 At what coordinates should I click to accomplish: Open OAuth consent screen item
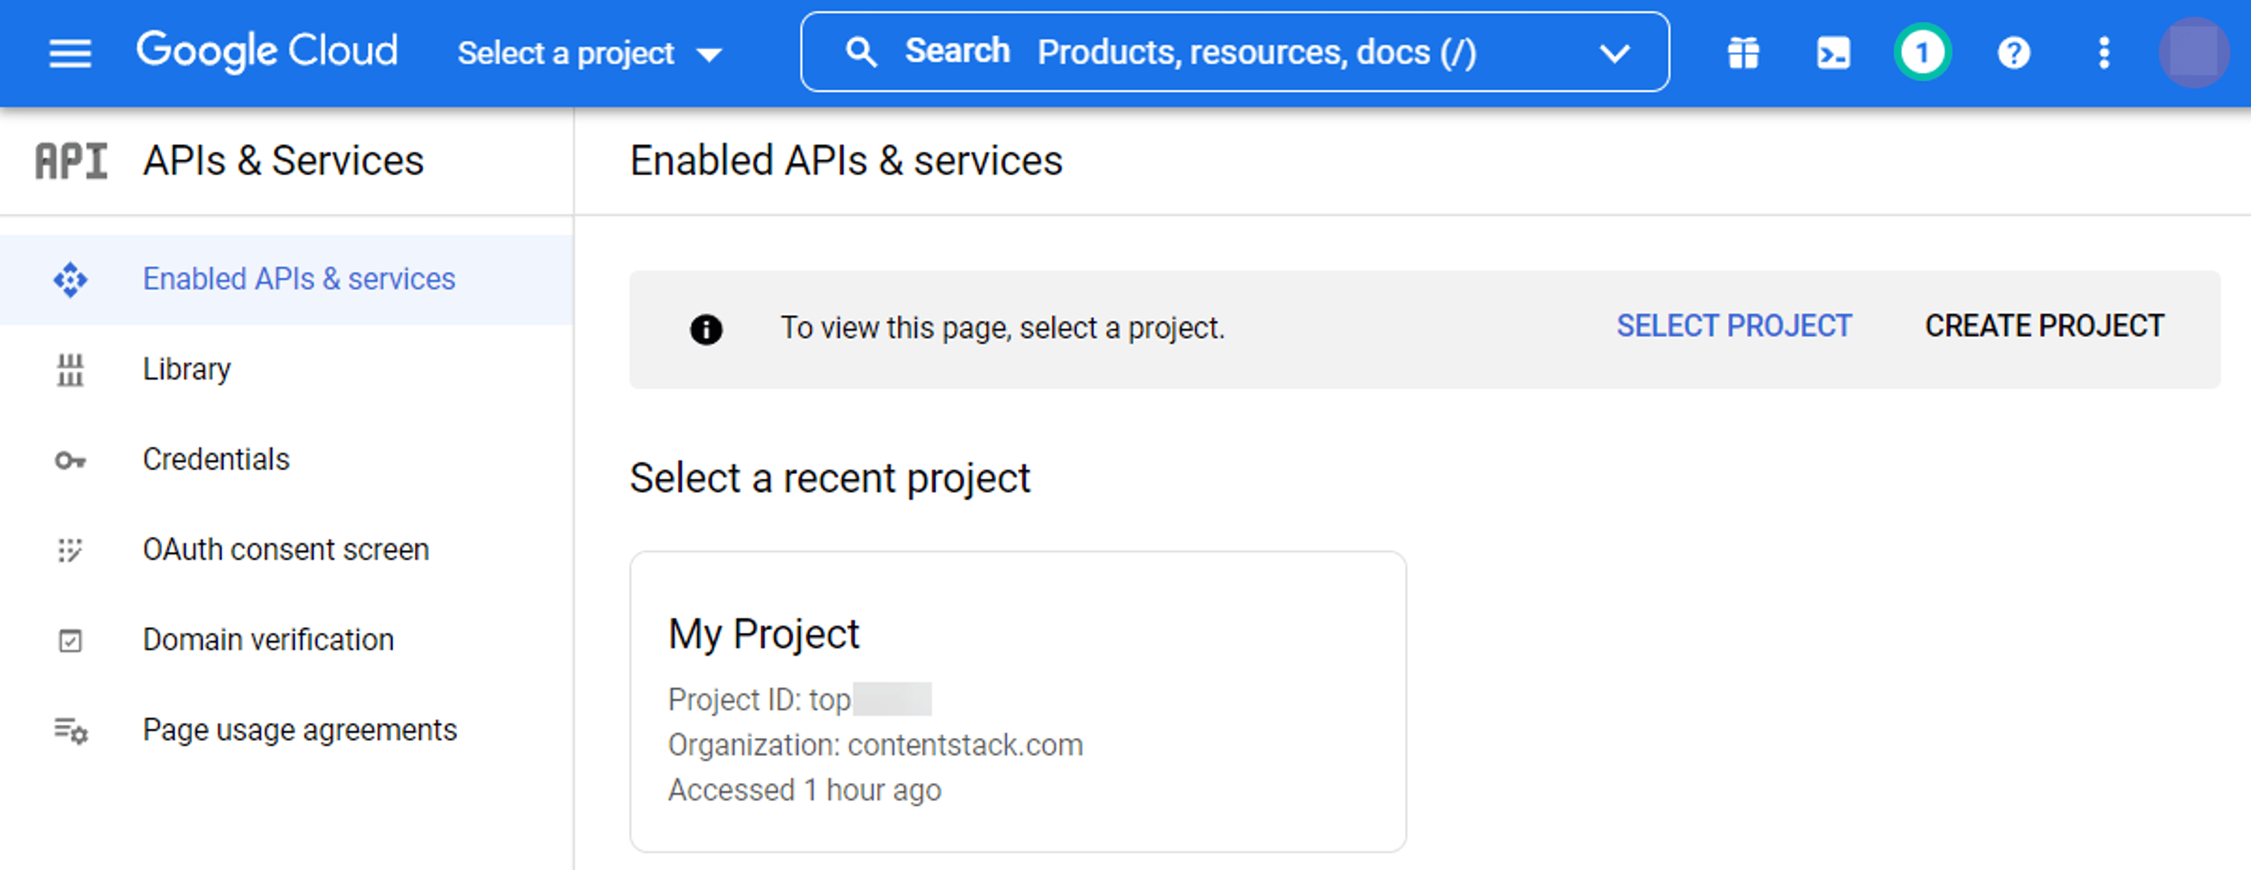[285, 549]
